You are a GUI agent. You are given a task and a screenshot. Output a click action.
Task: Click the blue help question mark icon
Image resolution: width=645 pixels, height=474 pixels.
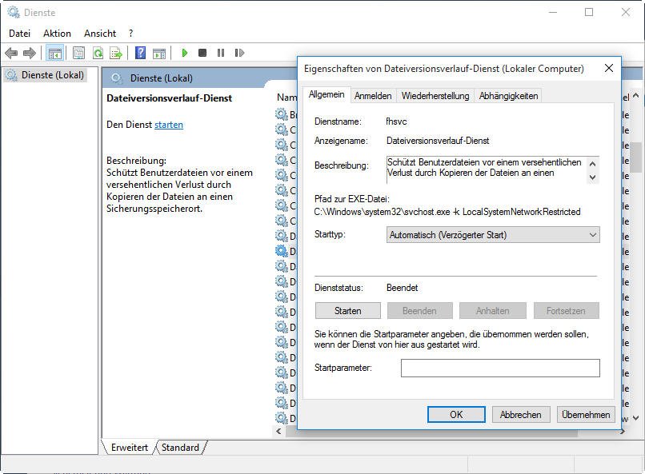point(140,54)
